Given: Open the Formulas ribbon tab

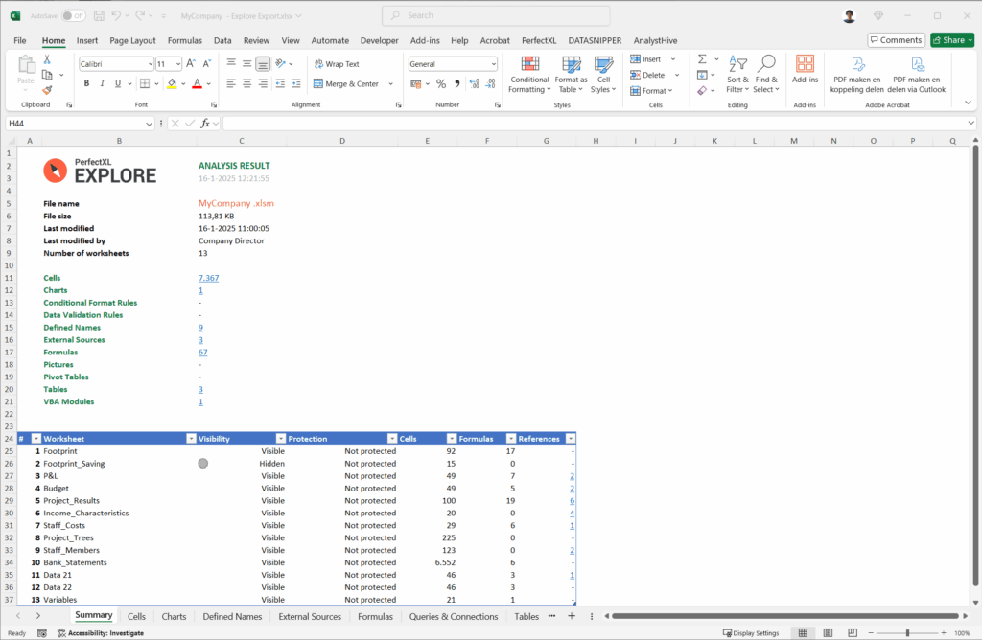Looking at the screenshot, I should (x=185, y=40).
